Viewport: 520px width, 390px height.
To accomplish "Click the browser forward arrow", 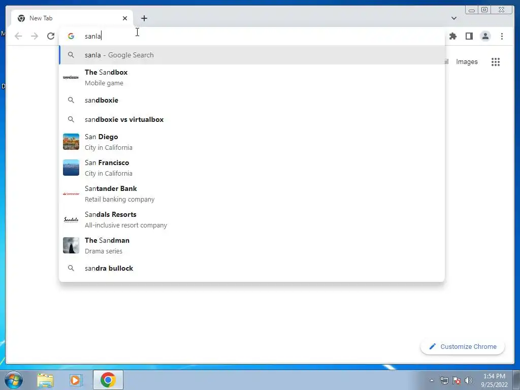I will point(35,36).
